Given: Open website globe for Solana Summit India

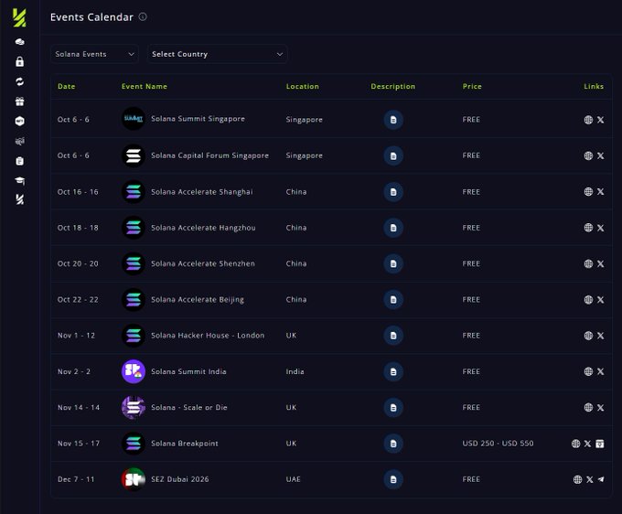Looking at the screenshot, I should pyautogui.click(x=588, y=371).
